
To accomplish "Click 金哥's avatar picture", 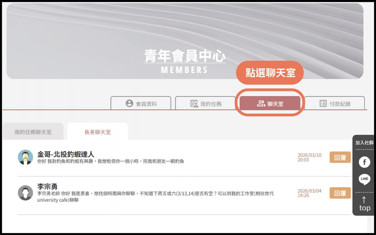I will click(x=25, y=157).
